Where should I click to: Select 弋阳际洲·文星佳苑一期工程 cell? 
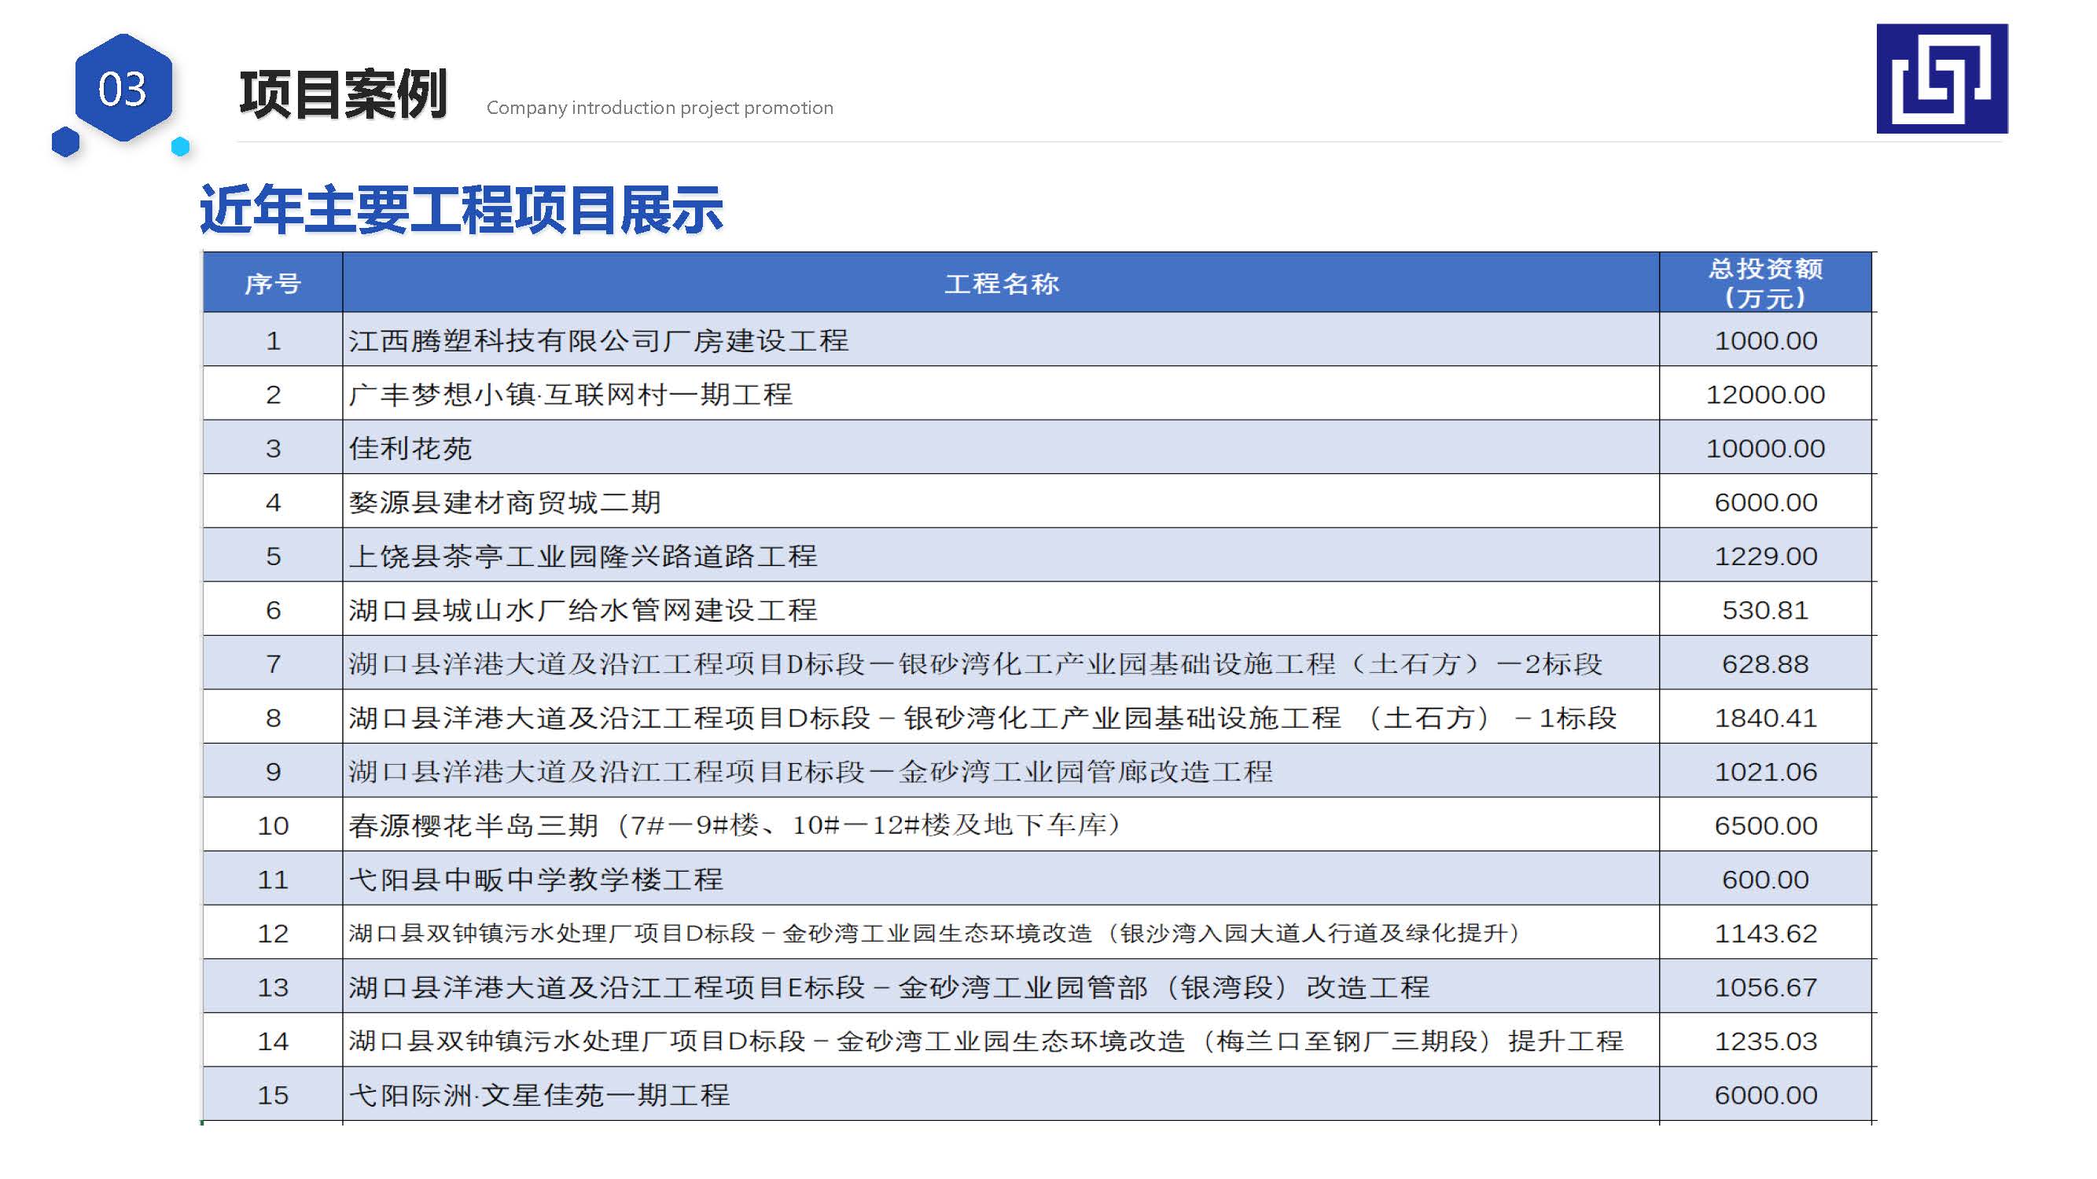(539, 1094)
